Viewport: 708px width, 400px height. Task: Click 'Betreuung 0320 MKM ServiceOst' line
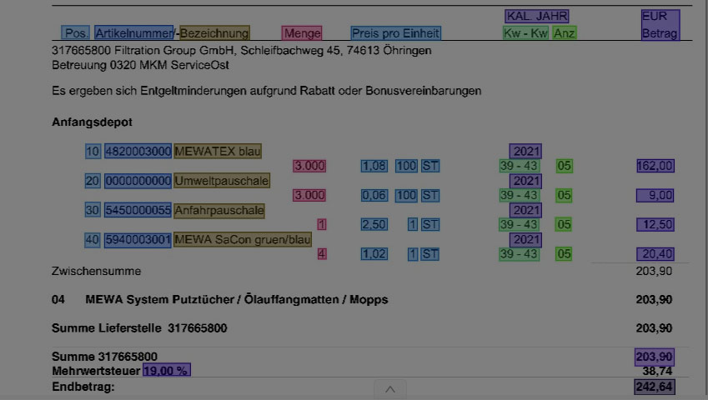[x=140, y=65]
